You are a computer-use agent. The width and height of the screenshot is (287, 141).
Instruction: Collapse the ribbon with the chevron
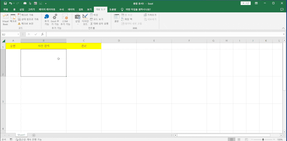tap(283, 28)
